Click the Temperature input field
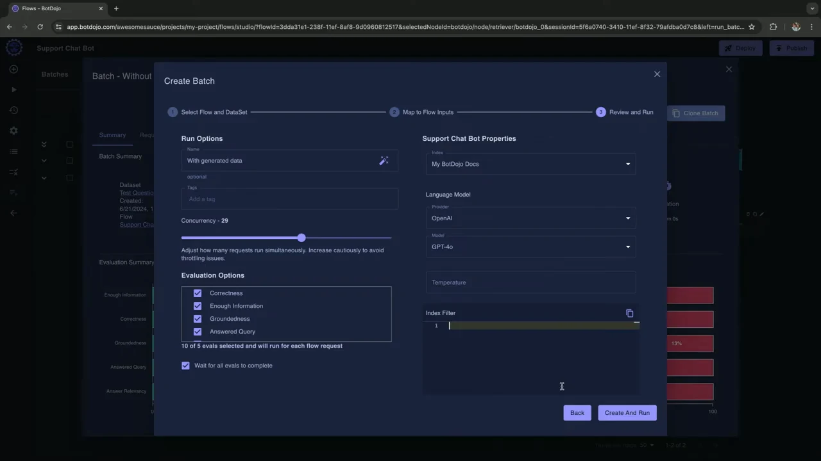This screenshot has height=461, width=821. tap(530, 282)
